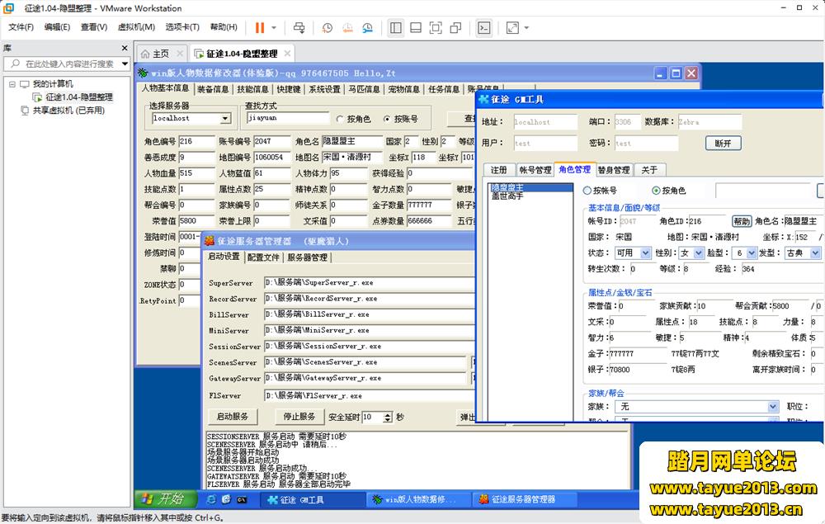Click the stretch guest display icon
This screenshot has height=524, width=825.
click(x=512, y=27)
